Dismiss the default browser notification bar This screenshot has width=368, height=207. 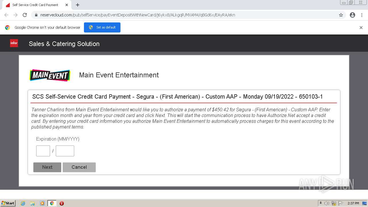tap(361, 28)
